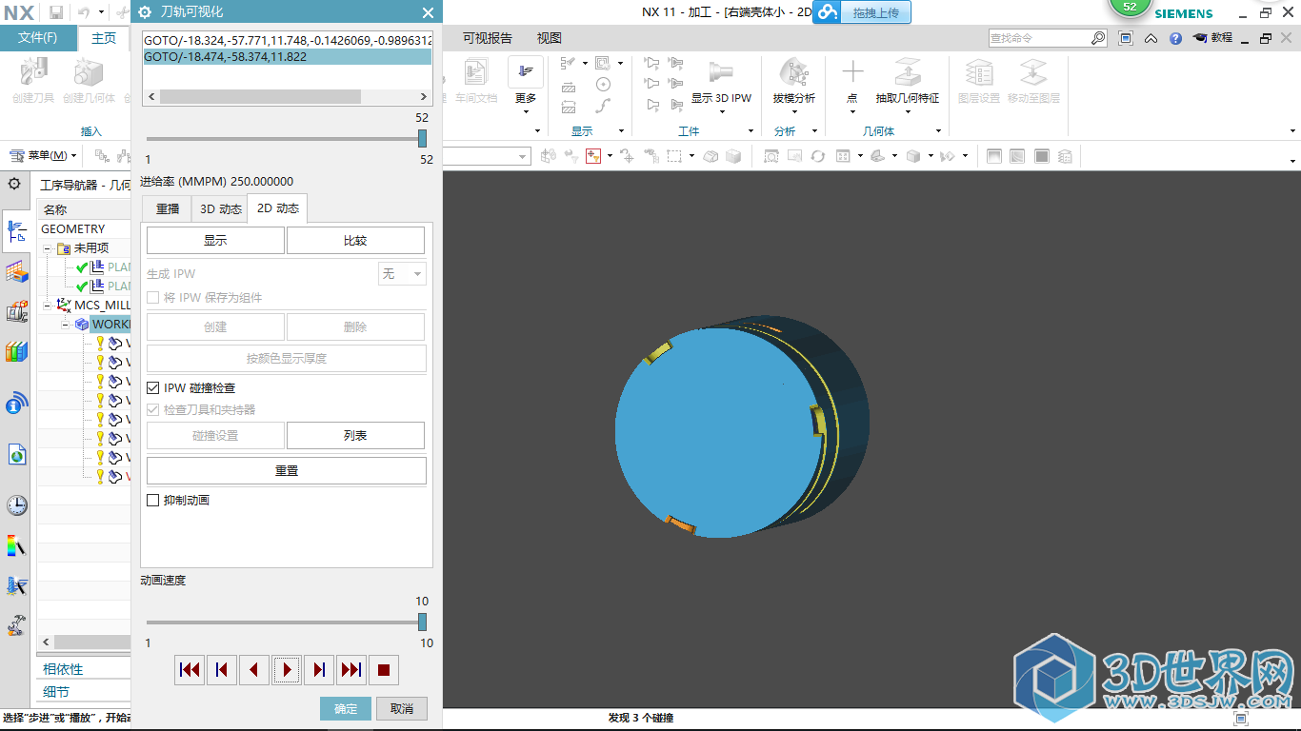Stop the tool path animation

coord(384,670)
